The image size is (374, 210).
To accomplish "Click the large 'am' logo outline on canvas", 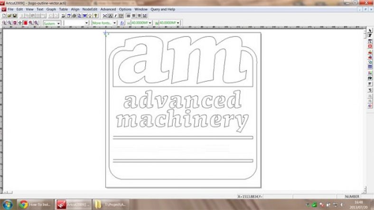I will point(183,60).
